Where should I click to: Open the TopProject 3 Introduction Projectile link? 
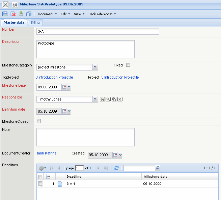point(54,77)
